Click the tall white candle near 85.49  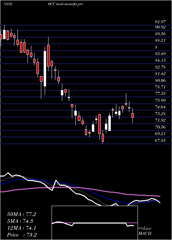(x=45, y=69)
